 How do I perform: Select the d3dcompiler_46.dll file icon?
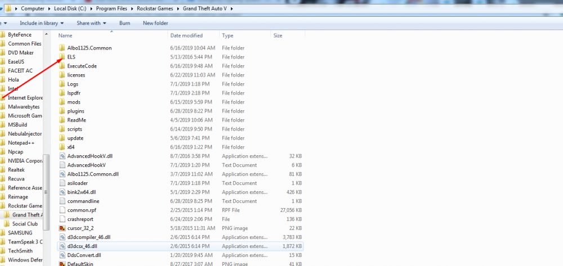point(62,237)
